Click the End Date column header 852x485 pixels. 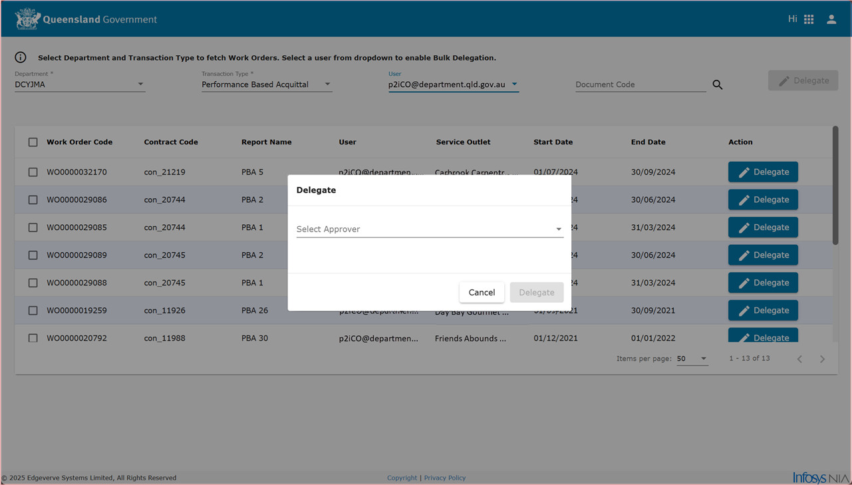(648, 142)
